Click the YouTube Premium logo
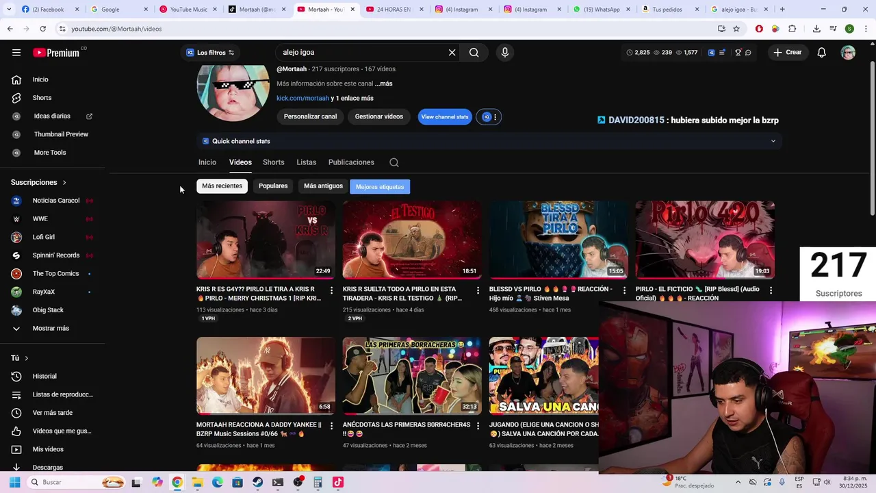This screenshot has width=876, height=493. pos(56,53)
